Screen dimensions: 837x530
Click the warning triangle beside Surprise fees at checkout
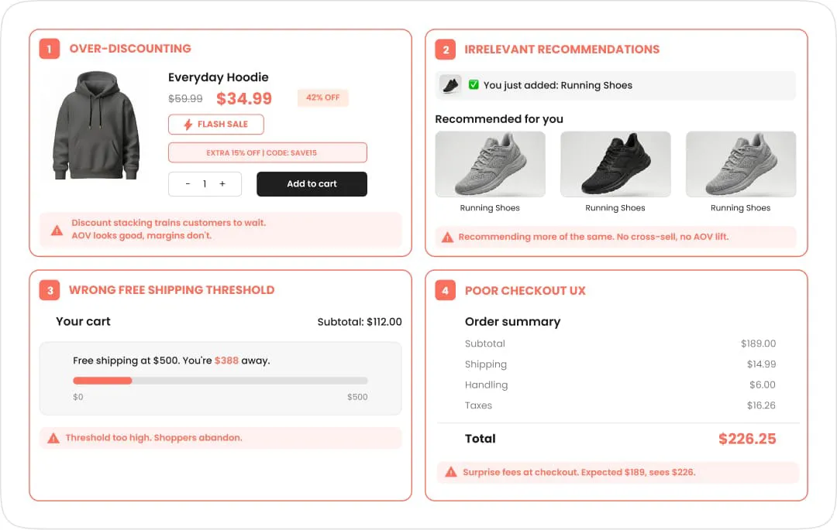[x=451, y=472]
